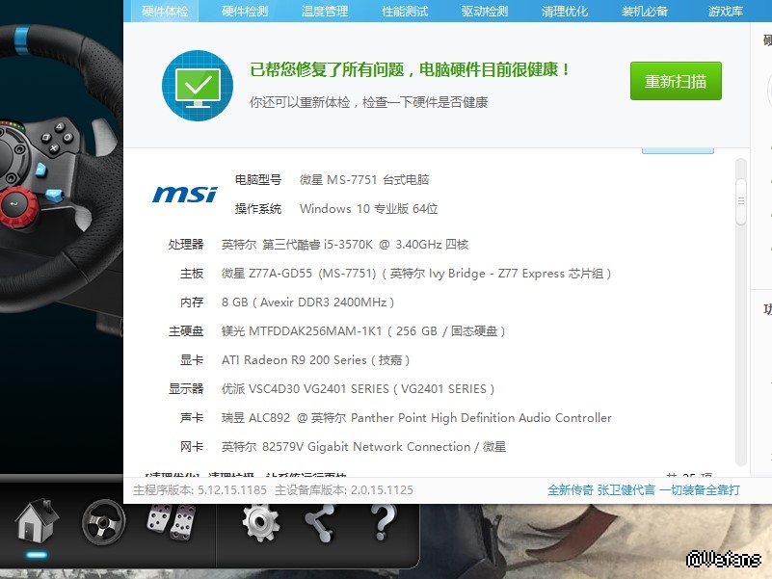Viewport: 772px width, 579px height.
Task: Click the 显卡 ATI Radeon R9 200 row
Action: pyautogui.click(x=315, y=360)
